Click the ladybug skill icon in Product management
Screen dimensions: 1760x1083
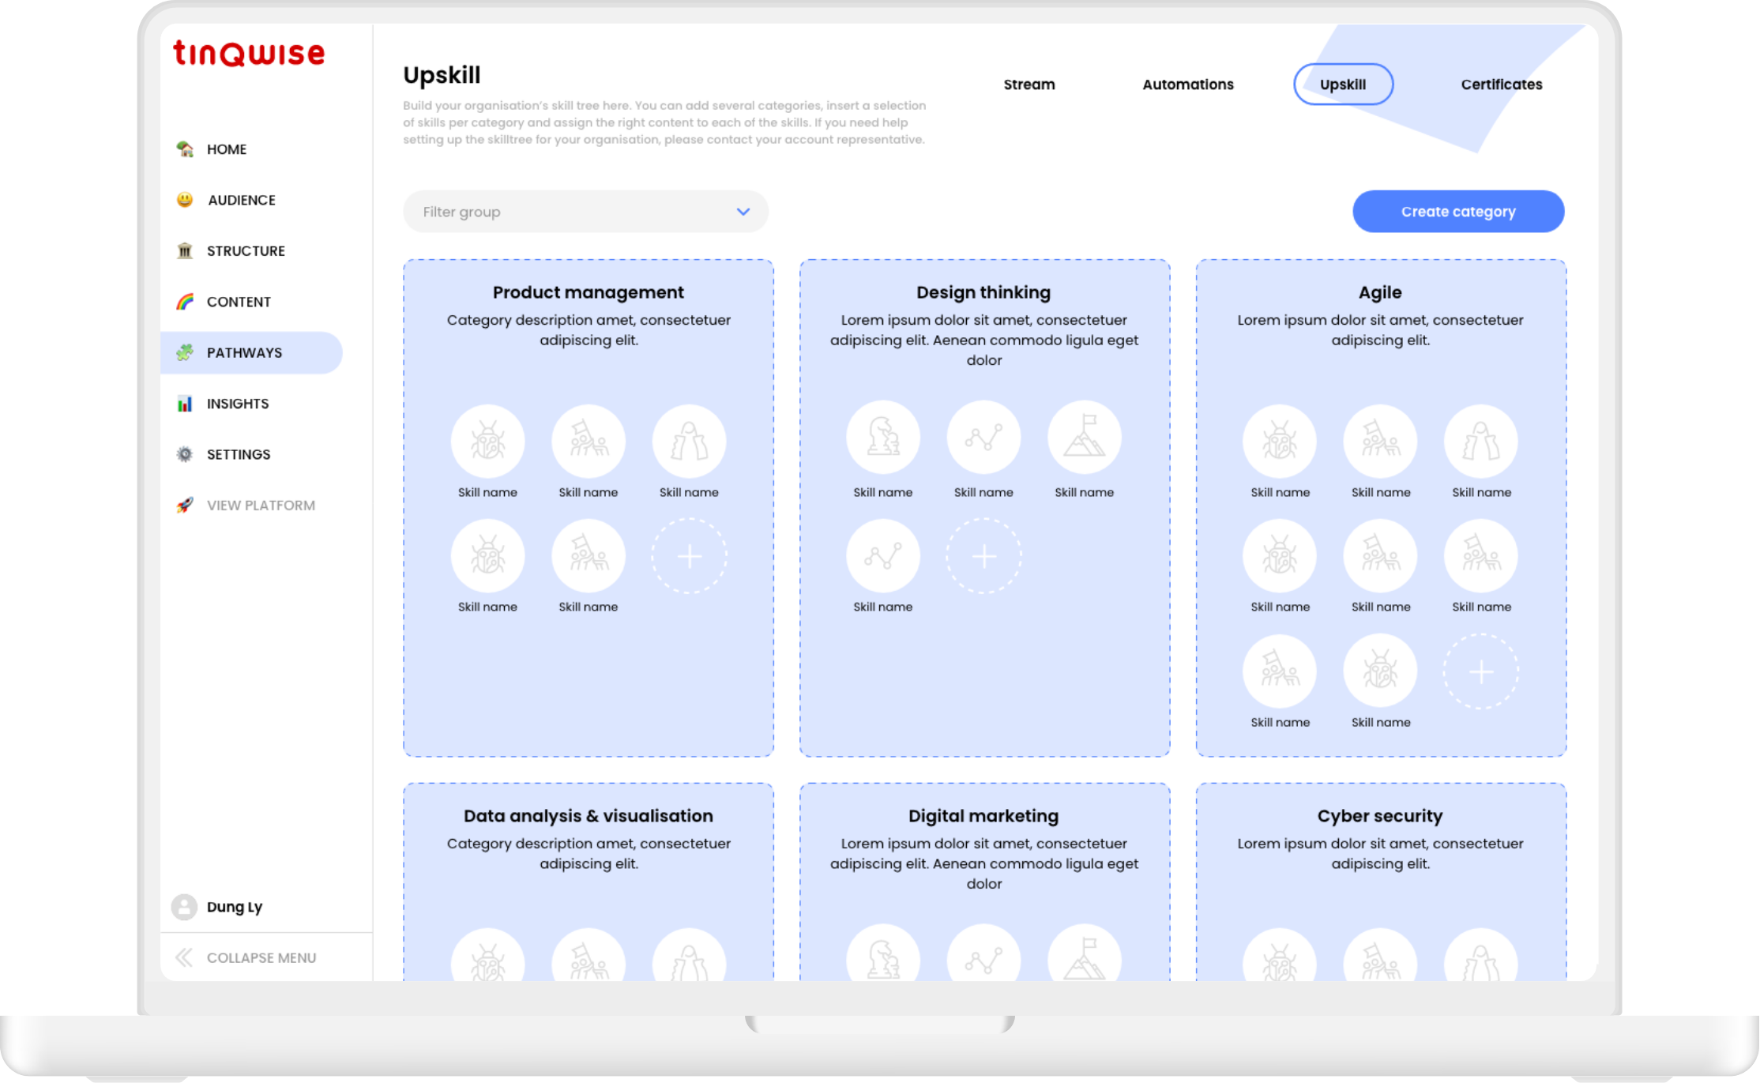coord(487,441)
